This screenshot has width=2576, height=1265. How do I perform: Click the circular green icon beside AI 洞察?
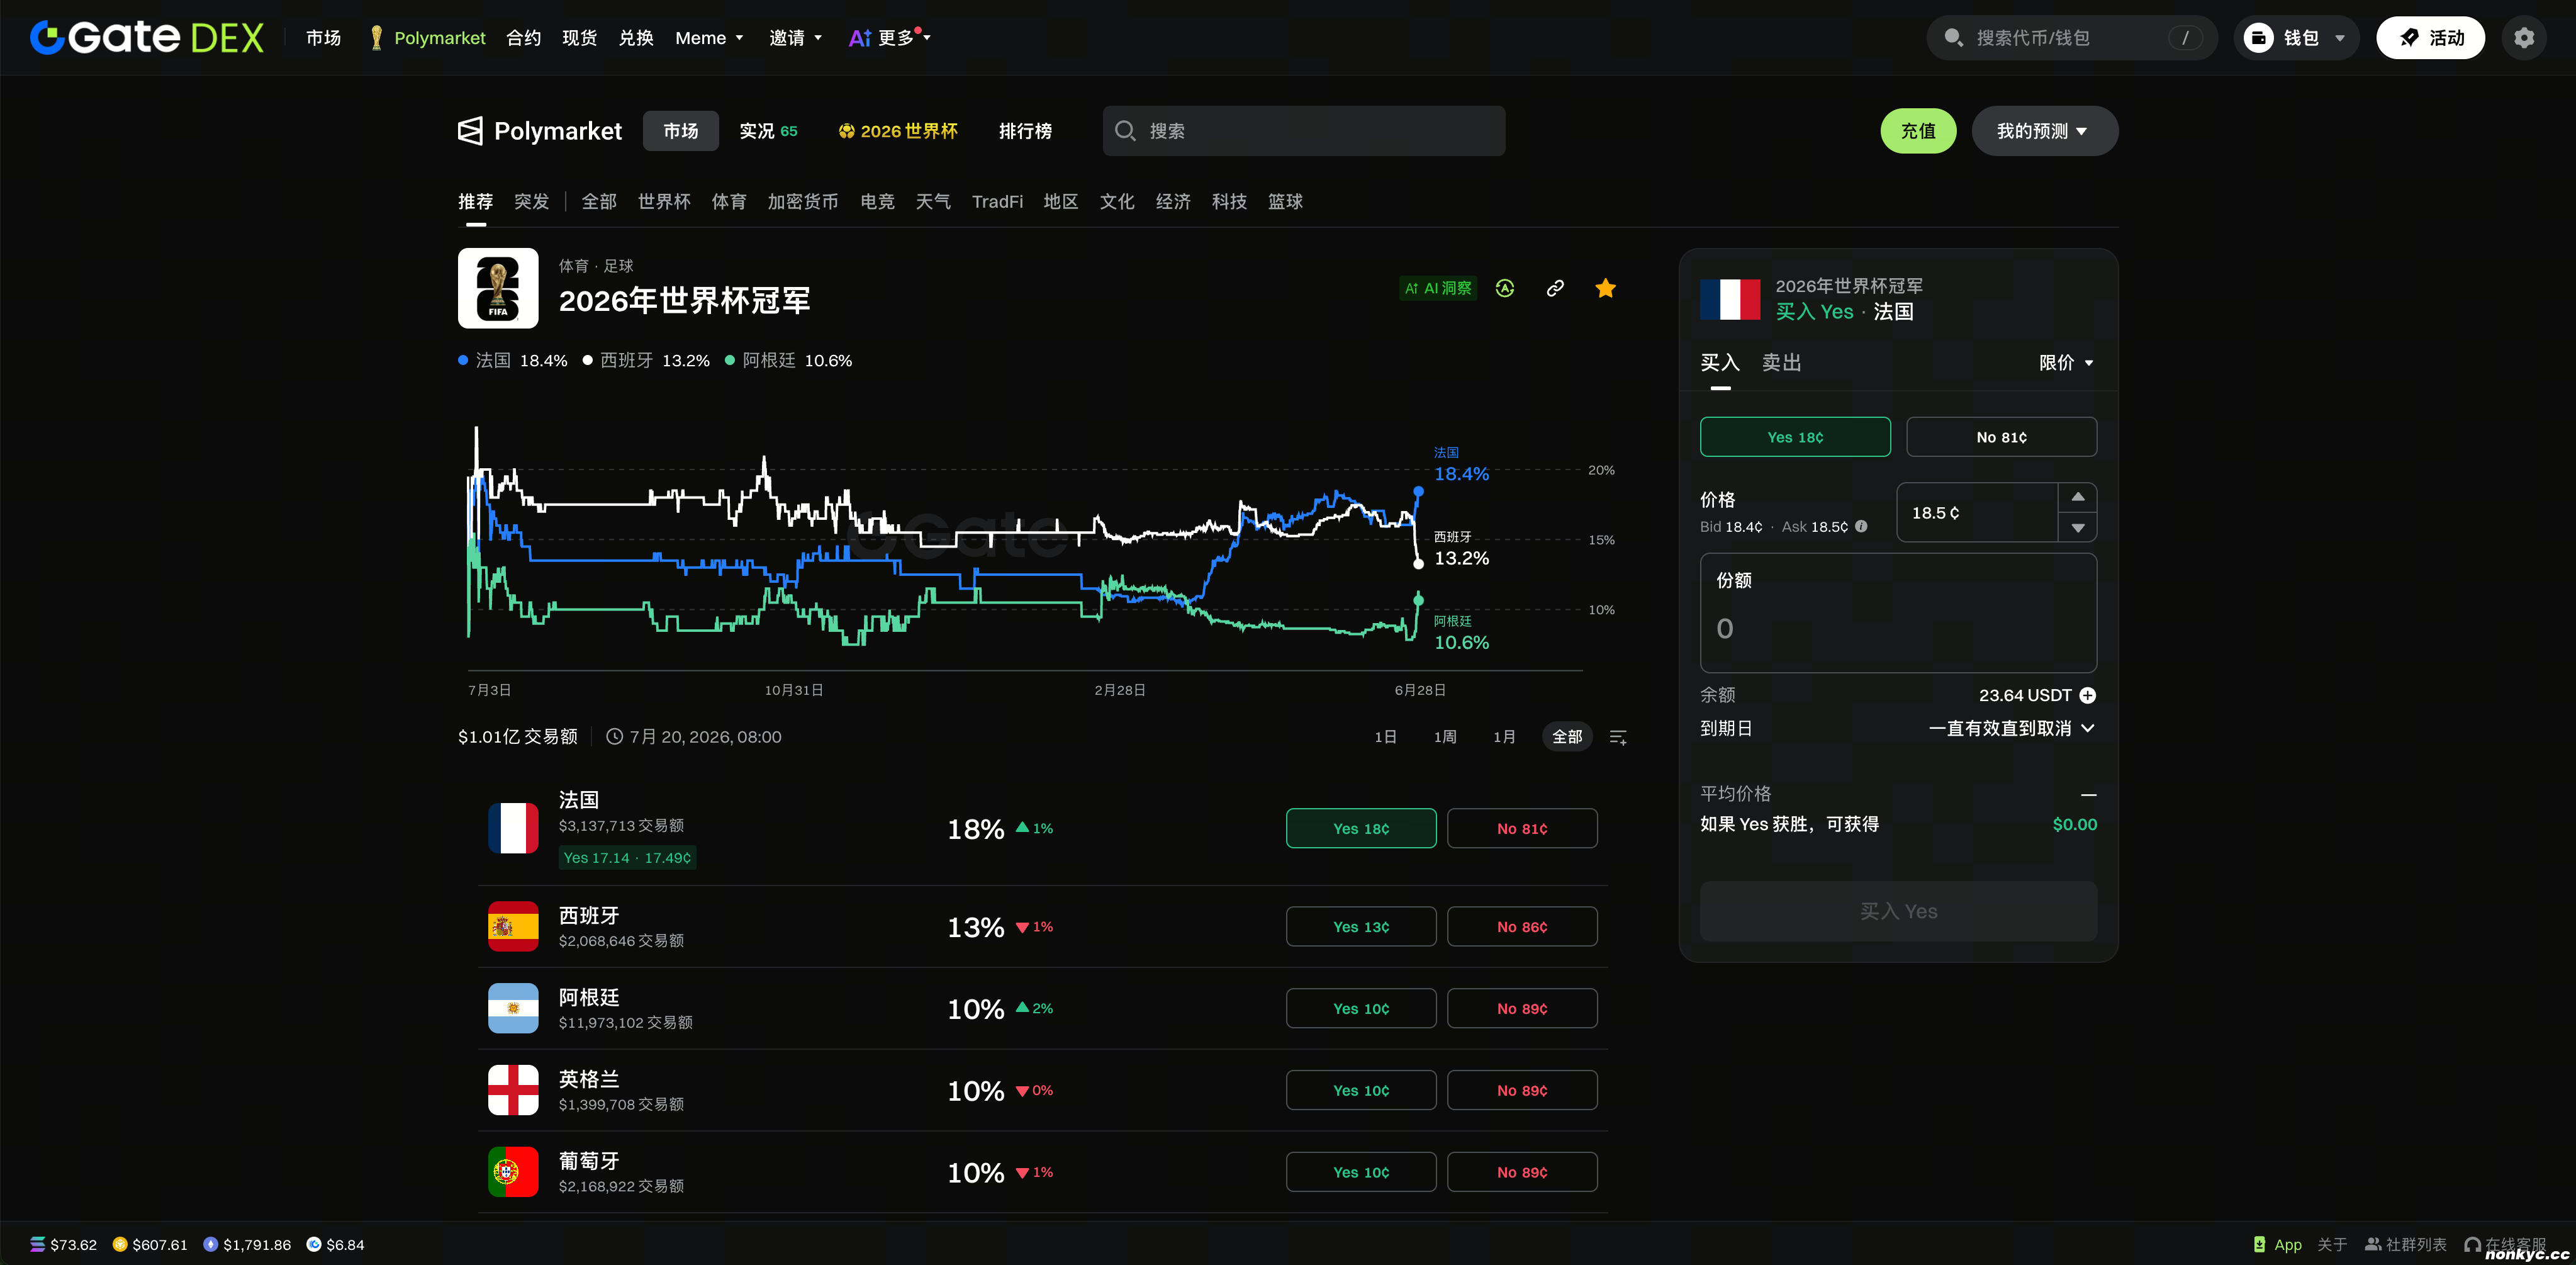tap(1505, 288)
